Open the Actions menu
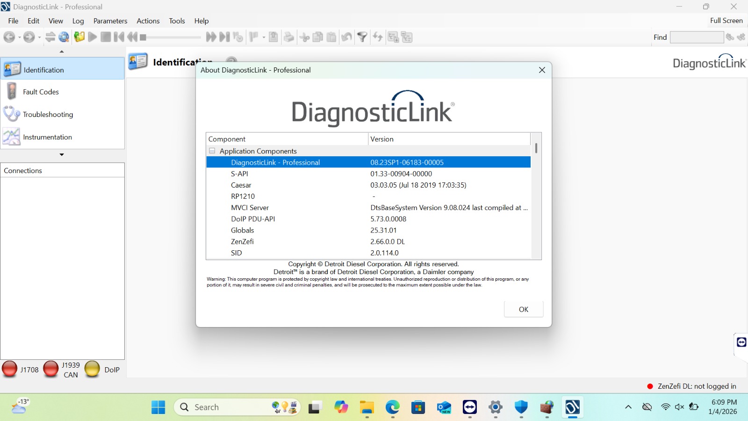748x421 pixels. 148,21
